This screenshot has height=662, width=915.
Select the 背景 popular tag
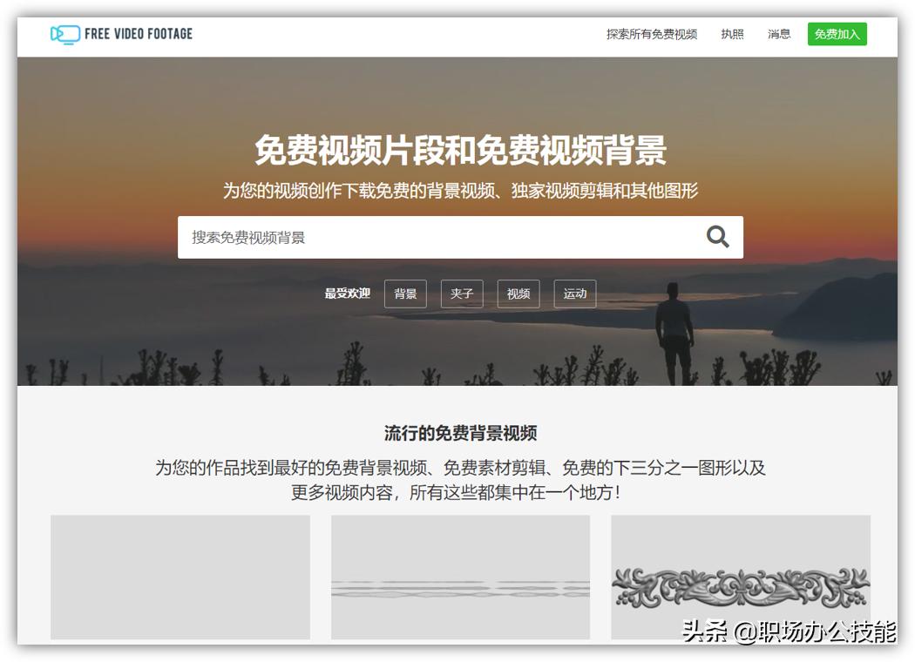coord(405,294)
